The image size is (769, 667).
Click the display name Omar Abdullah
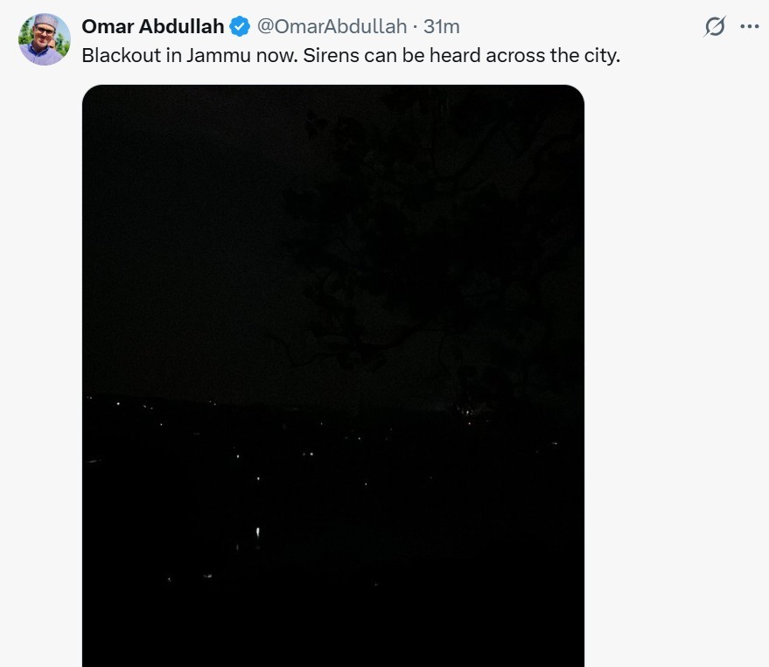click(152, 26)
